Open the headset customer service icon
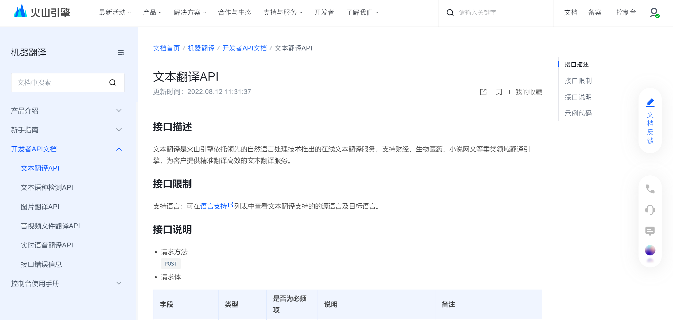673x320 pixels. coord(650,210)
